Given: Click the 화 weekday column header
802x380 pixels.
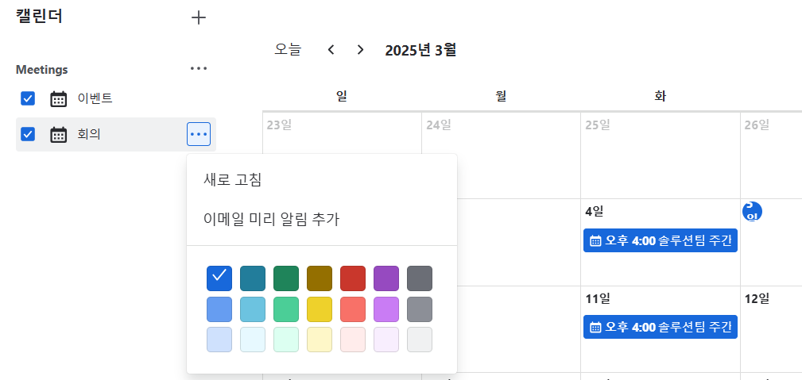Looking at the screenshot, I should point(660,96).
